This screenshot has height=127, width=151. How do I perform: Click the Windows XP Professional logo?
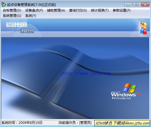[x=126, y=92]
